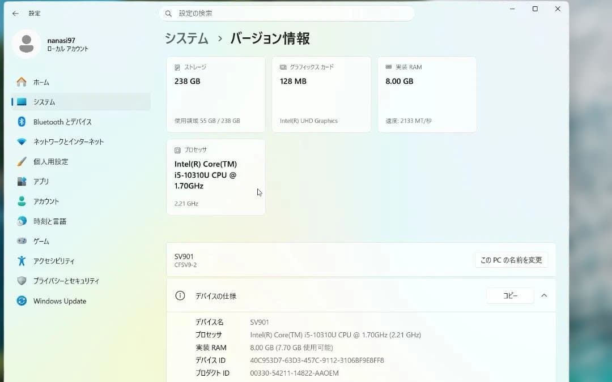The image size is (612, 382).
Task: Click the アカウント person icon
Action: point(22,201)
